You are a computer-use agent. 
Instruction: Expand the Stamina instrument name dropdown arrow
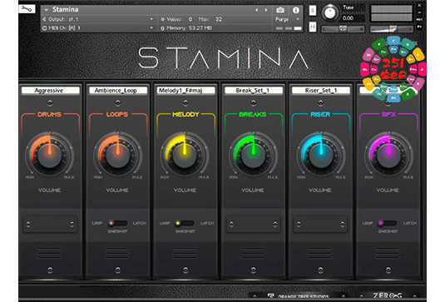click(46, 10)
